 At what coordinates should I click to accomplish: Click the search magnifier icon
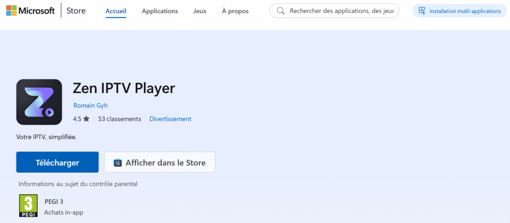[x=280, y=11]
